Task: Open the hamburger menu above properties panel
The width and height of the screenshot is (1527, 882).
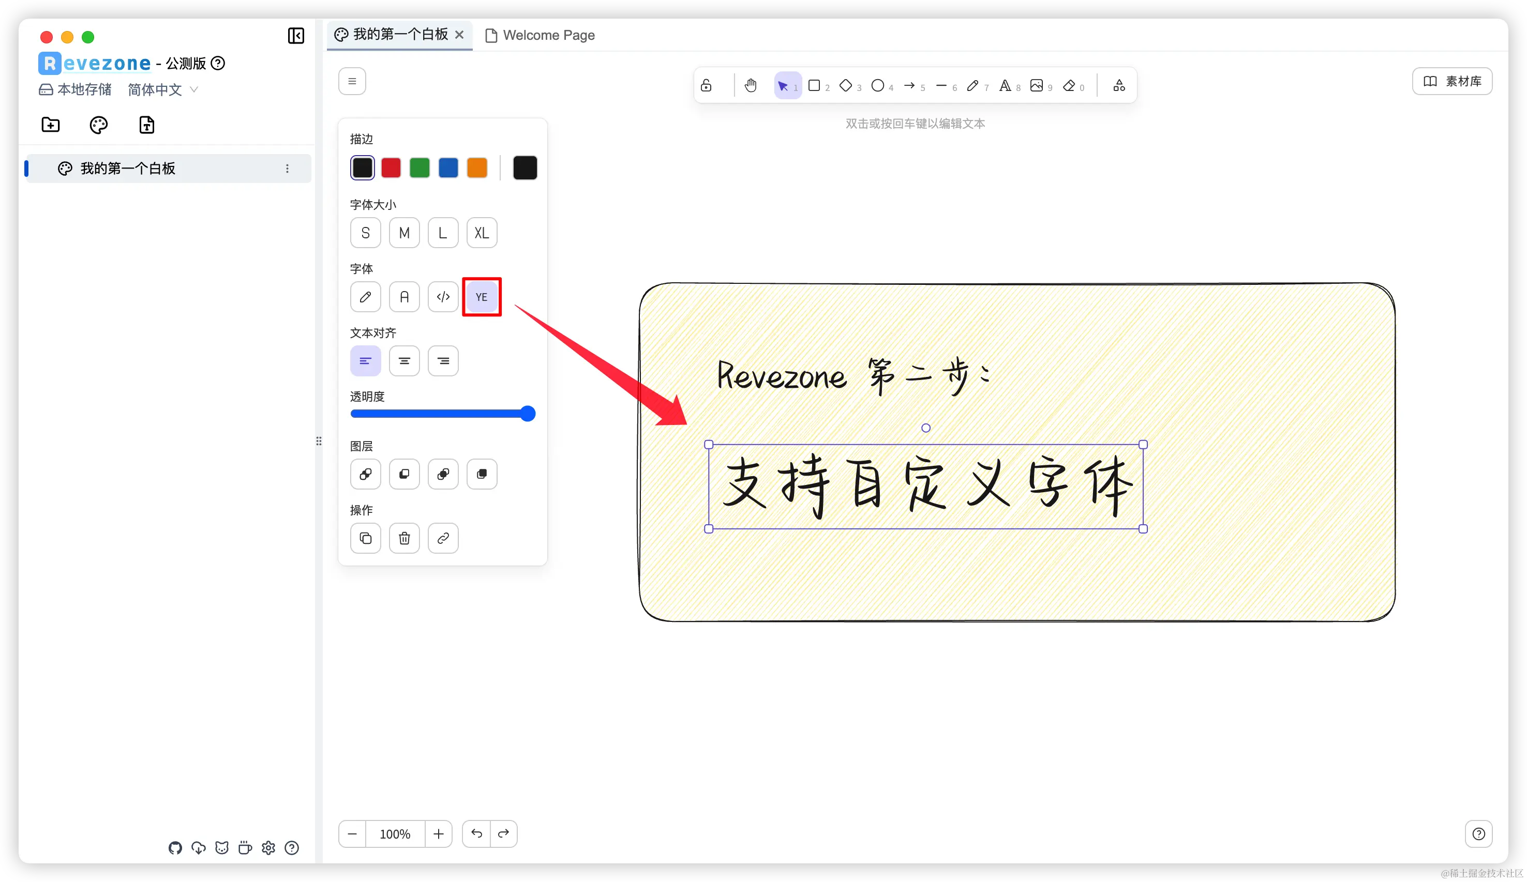Action: coord(352,81)
